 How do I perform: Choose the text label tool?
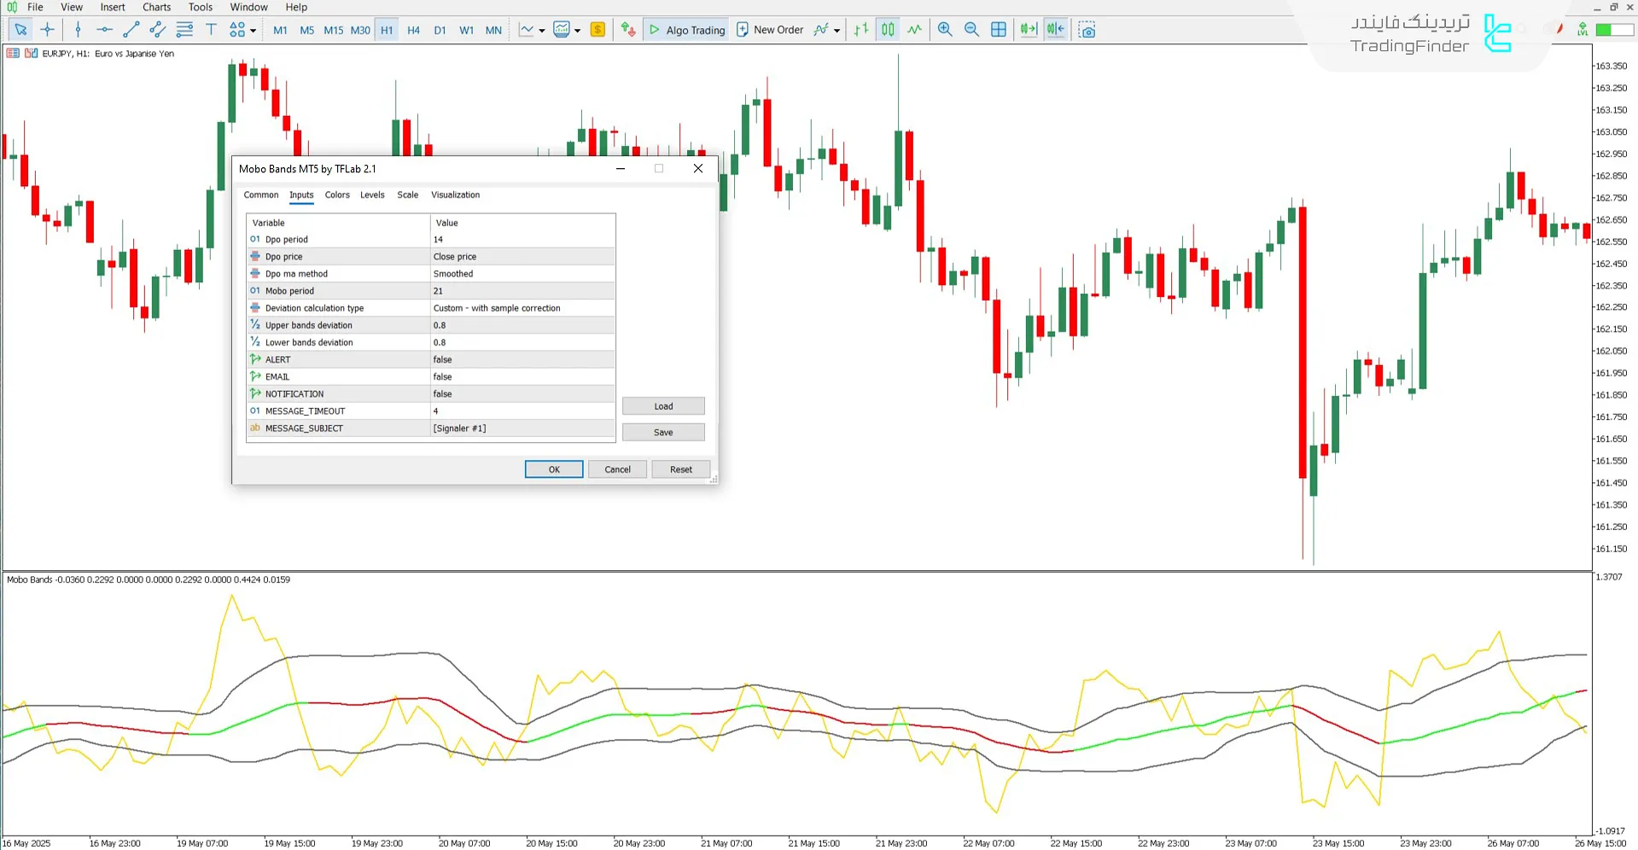(211, 30)
